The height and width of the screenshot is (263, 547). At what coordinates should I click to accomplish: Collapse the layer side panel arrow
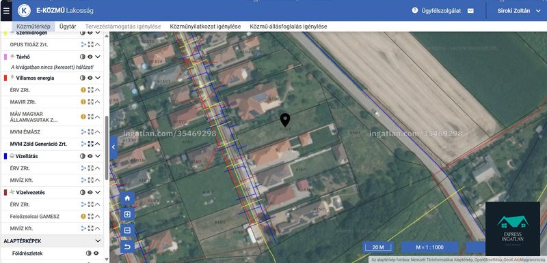point(114,147)
